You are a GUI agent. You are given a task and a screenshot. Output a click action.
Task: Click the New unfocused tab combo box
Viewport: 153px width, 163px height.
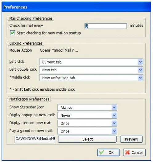click(91, 78)
